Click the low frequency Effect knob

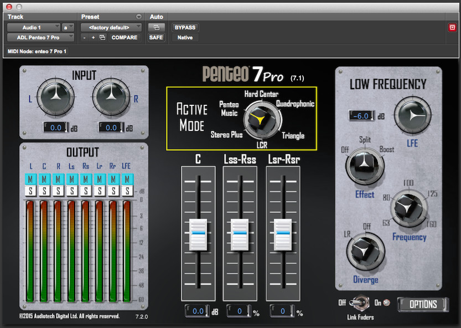coord(365,166)
